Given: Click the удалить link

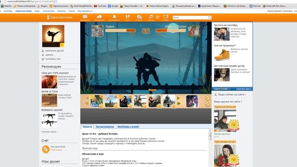Looking at the screenshot, I should [49, 55].
